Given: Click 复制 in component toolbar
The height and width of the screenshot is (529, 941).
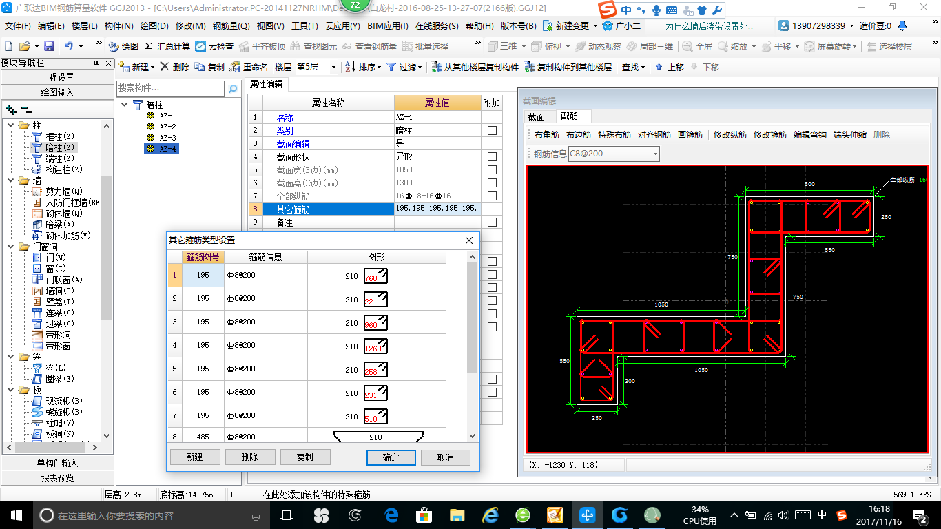Looking at the screenshot, I should click(x=209, y=67).
